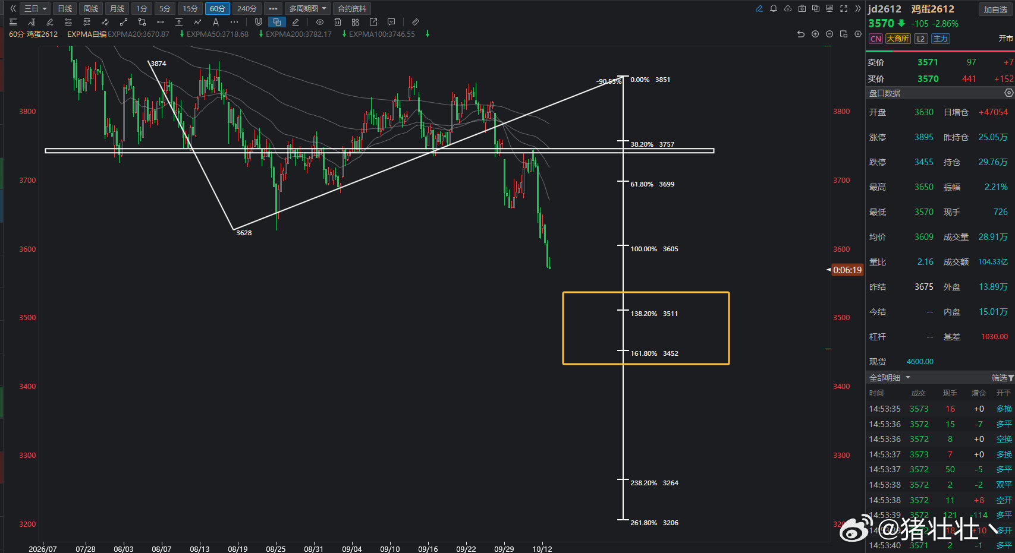Open the comment bubble tool

tap(391, 22)
